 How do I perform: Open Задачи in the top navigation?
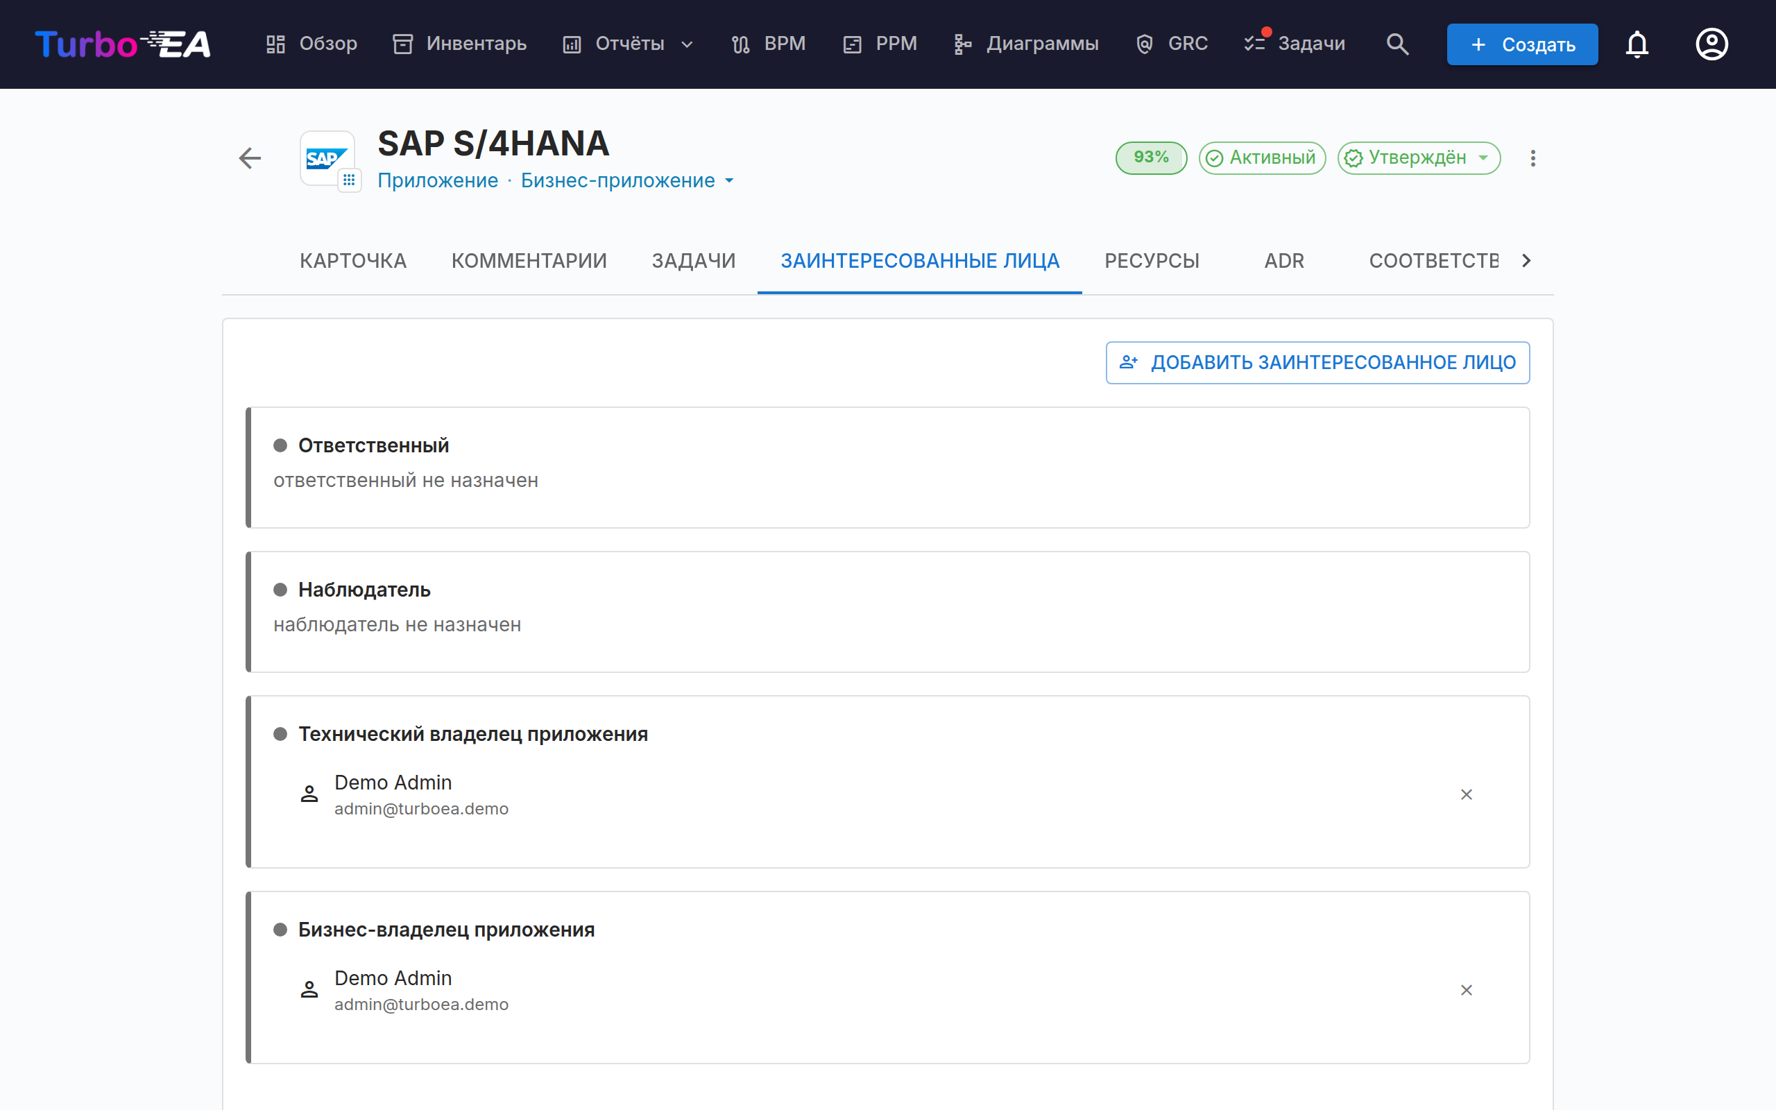pyautogui.click(x=1295, y=44)
